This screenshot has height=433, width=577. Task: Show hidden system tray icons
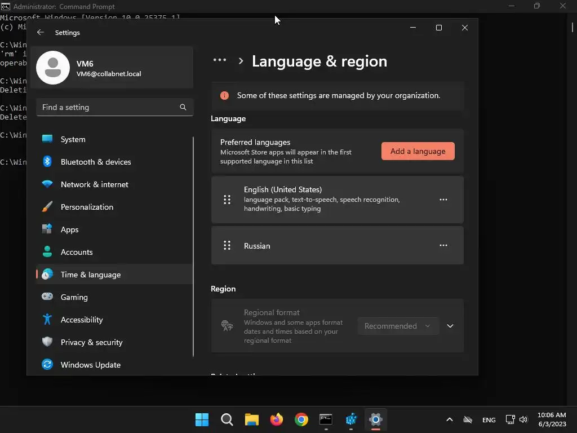449,419
